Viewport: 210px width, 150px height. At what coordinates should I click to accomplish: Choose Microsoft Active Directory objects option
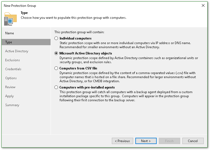click(x=56, y=53)
